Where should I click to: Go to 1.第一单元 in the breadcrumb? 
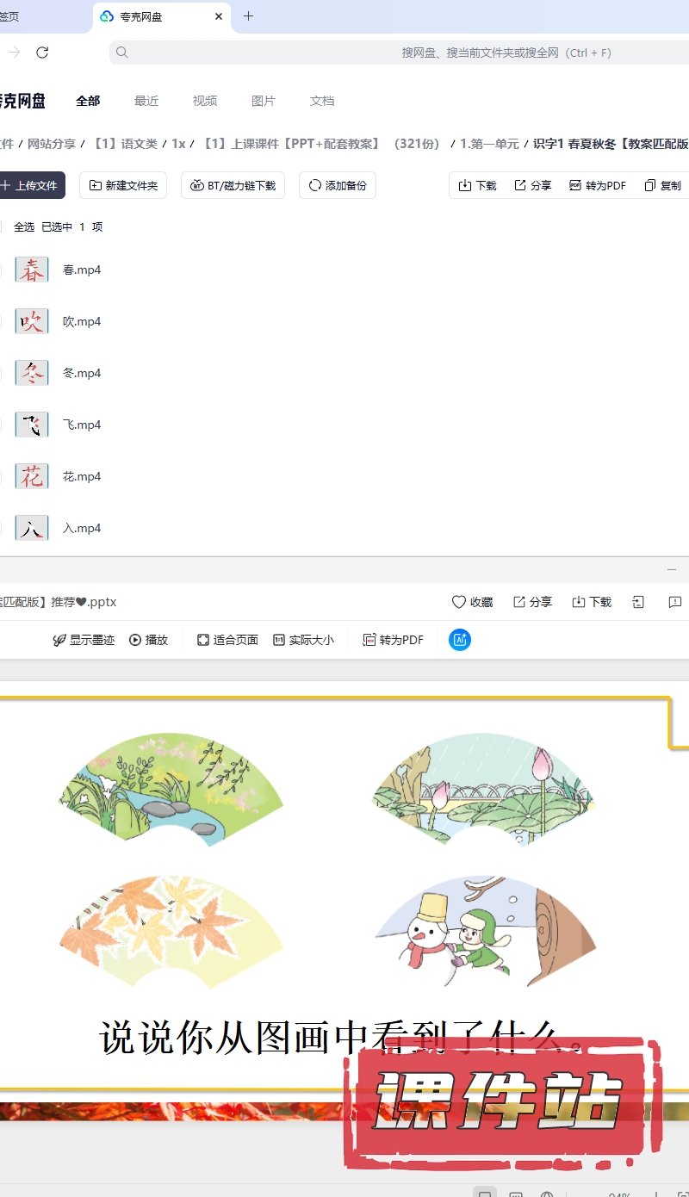[x=489, y=144]
